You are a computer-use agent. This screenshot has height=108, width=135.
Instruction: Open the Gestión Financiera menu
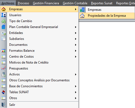[46, 3]
